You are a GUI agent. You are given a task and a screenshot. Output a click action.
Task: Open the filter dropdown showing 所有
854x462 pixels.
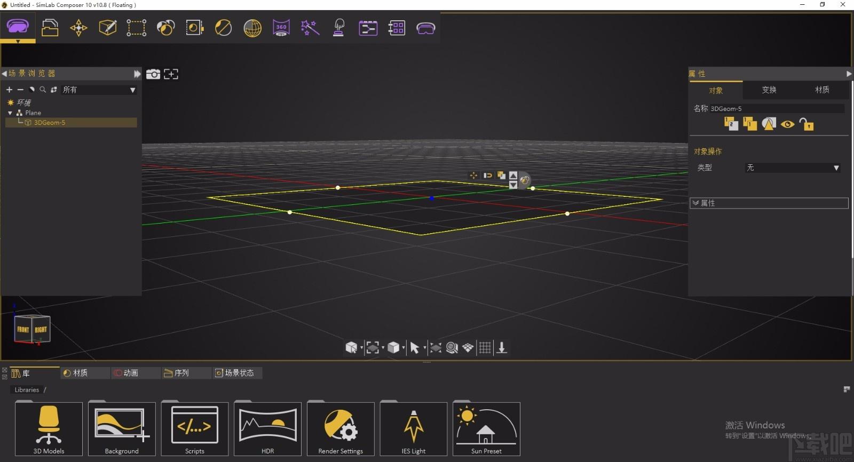[x=99, y=90]
